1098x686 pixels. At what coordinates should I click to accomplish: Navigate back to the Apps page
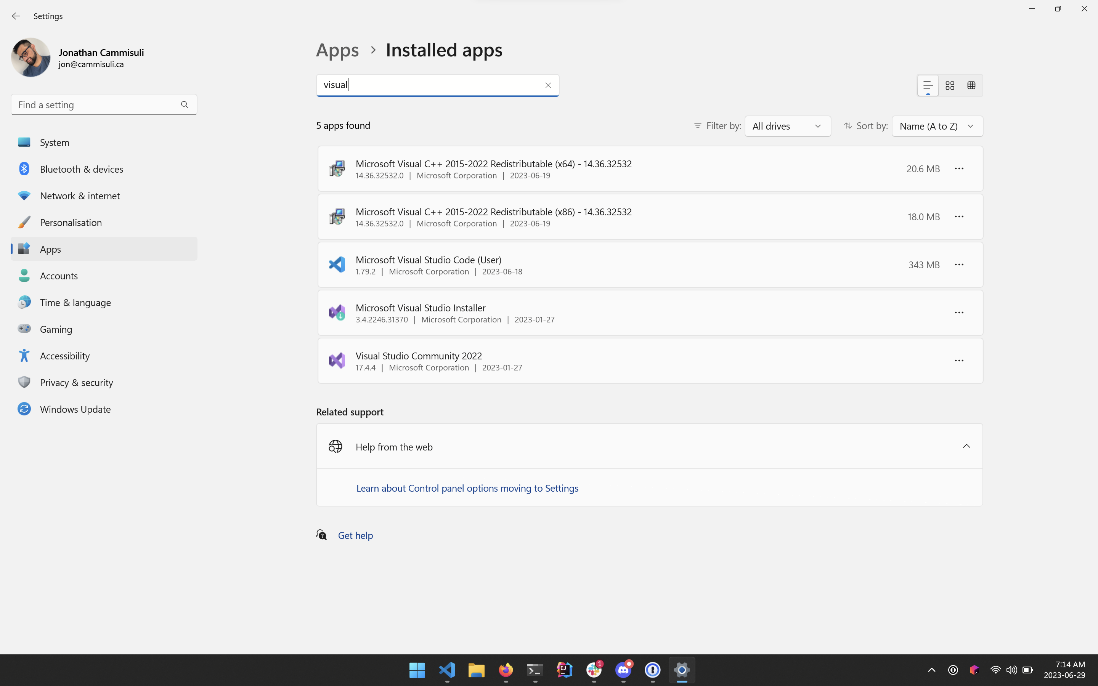pyautogui.click(x=337, y=50)
